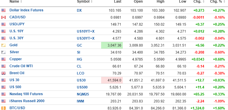Open the Dollar Index Futures link
The height and width of the screenshot is (110, 228).
click(x=26, y=10)
